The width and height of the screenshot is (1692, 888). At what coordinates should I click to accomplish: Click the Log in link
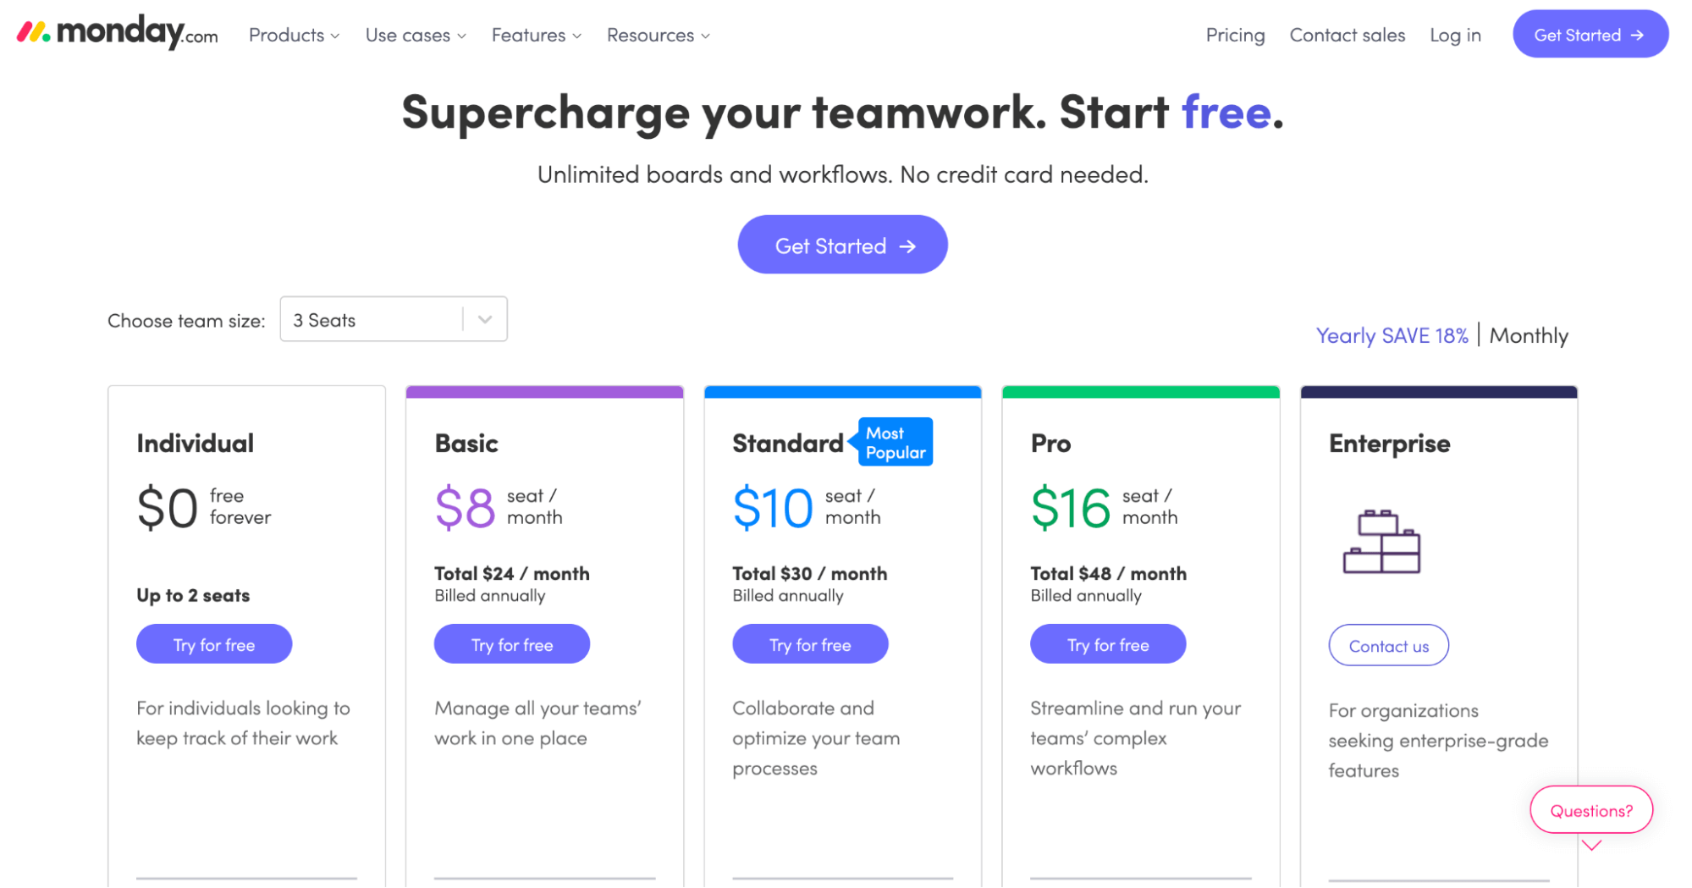1454,35
